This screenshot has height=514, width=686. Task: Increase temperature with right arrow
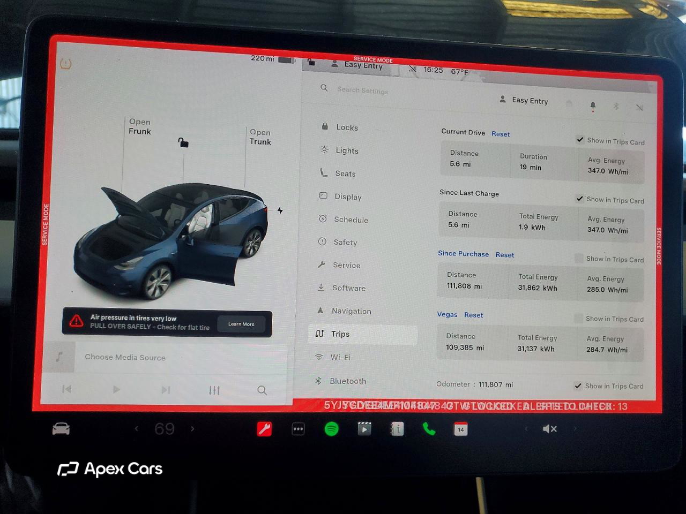click(192, 428)
